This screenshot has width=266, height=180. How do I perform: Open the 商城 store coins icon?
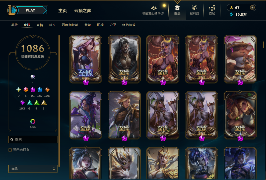tap(212, 8)
